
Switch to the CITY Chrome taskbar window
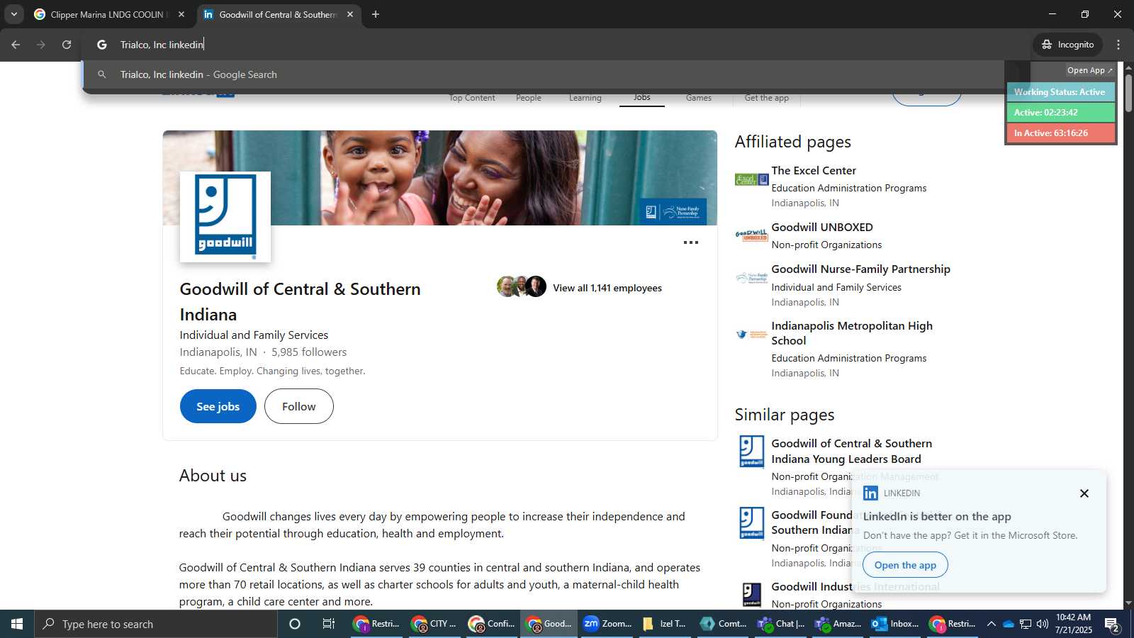(x=434, y=624)
